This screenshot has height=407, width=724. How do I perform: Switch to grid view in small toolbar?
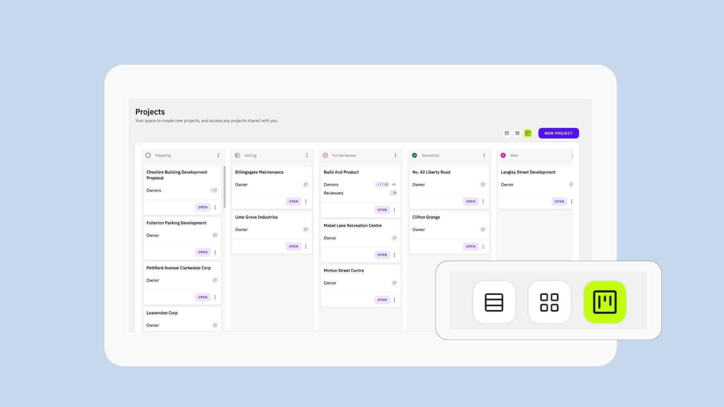[517, 133]
